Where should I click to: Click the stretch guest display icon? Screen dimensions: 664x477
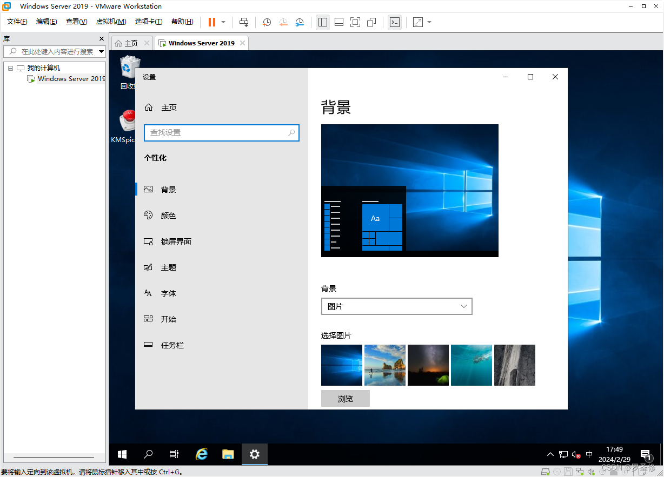tap(418, 22)
